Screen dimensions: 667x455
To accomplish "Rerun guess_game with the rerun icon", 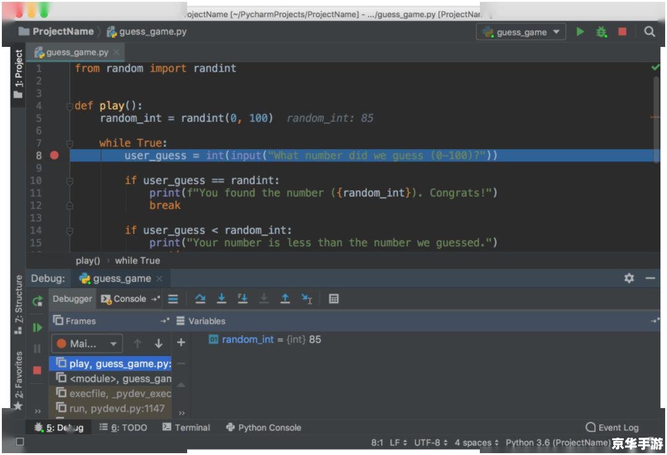I will tap(38, 301).
